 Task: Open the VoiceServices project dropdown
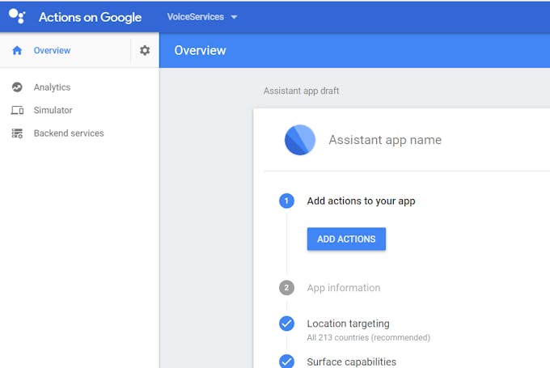202,17
